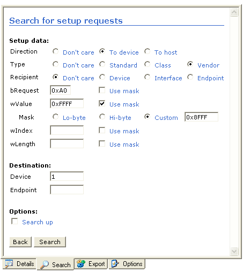Tick the 'Search up' option checkbox
This screenshot has height=273, width=243.
click(x=14, y=221)
